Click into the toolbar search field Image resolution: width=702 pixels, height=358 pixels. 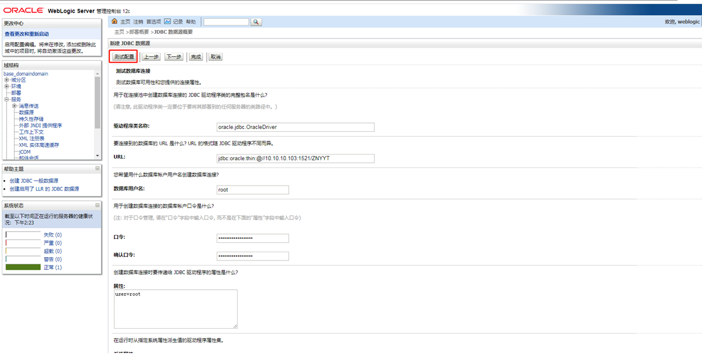(x=227, y=22)
